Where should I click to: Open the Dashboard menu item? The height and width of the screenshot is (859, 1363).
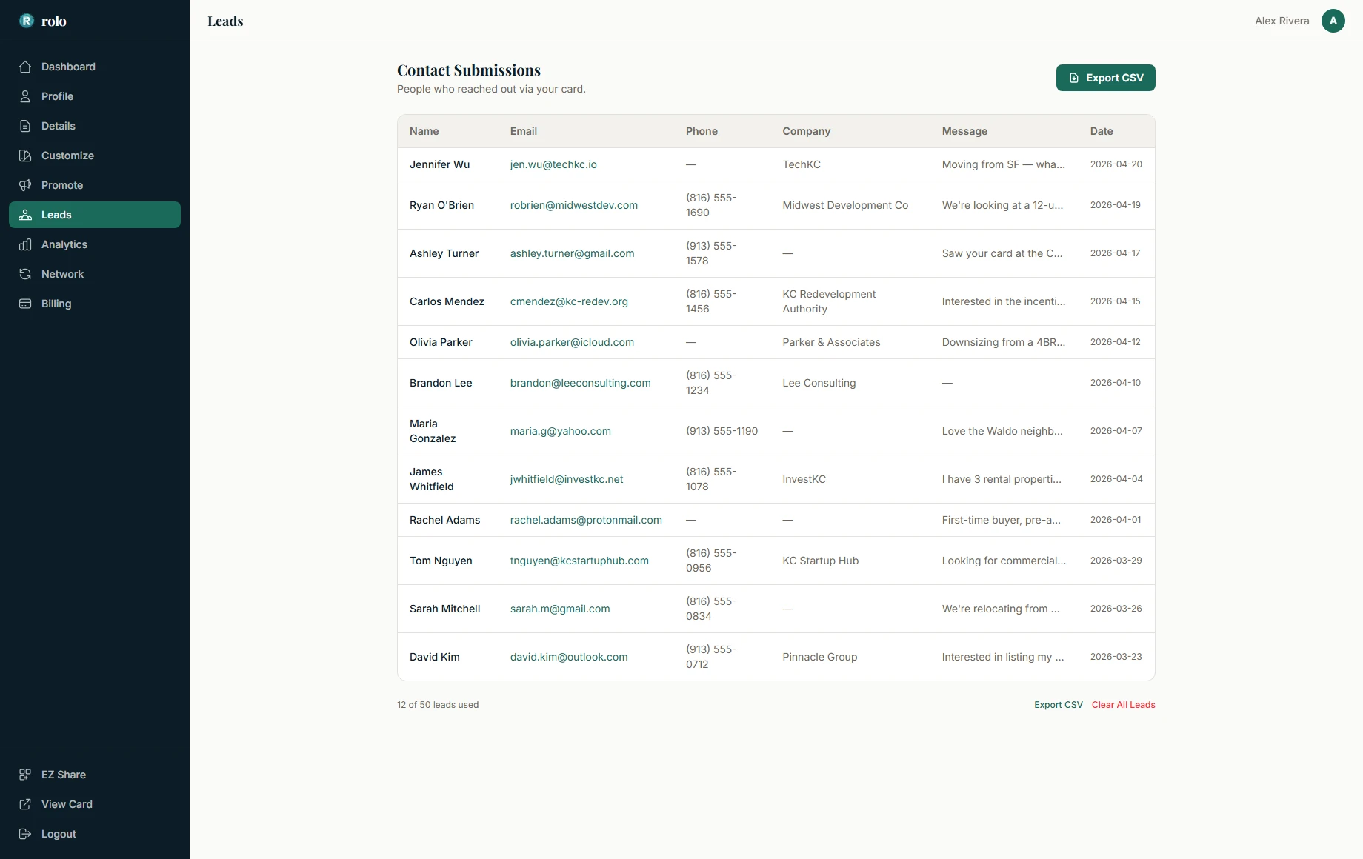[95, 67]
